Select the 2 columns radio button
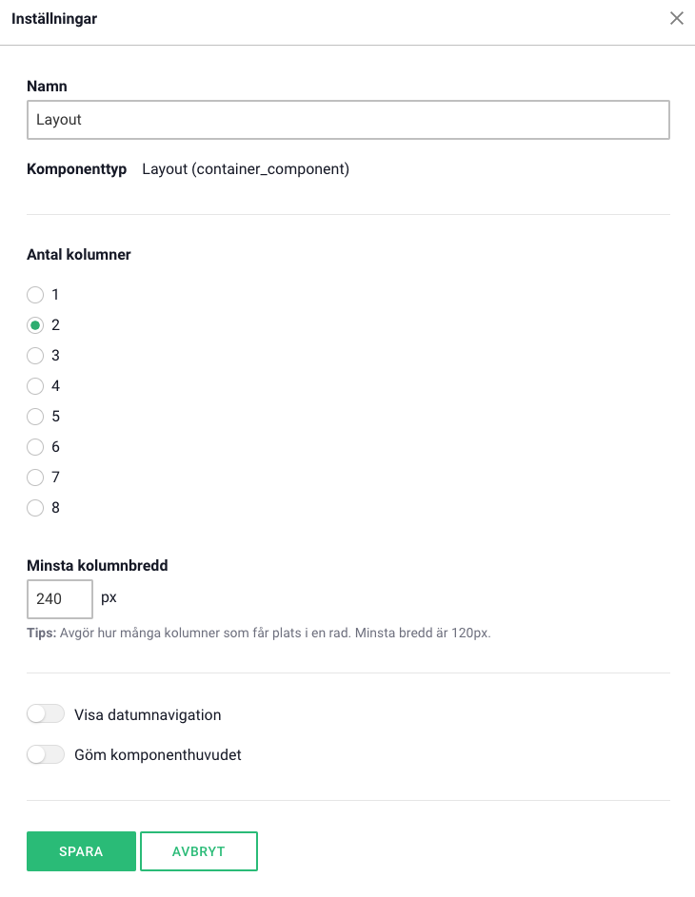Screen dimensions: 695x897 coord(35,325)
